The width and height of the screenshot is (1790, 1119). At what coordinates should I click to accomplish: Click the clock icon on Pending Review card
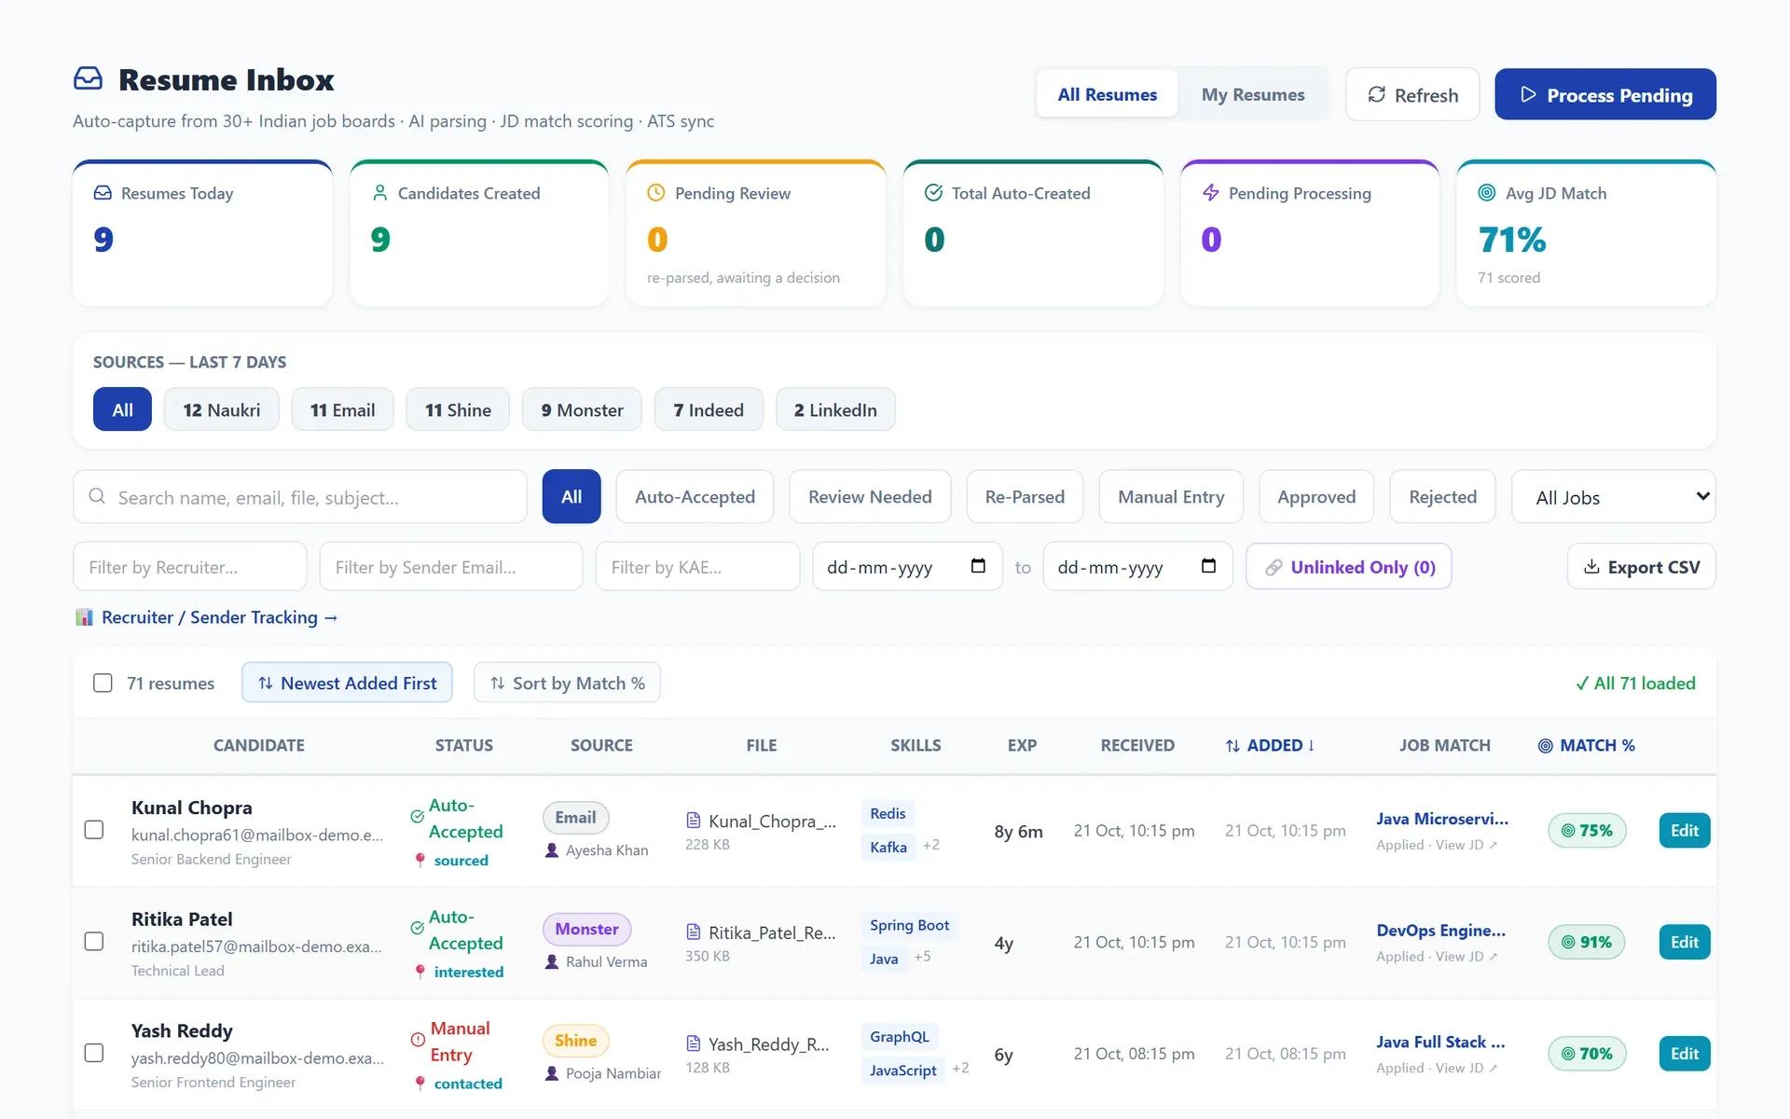click(656, 193)
